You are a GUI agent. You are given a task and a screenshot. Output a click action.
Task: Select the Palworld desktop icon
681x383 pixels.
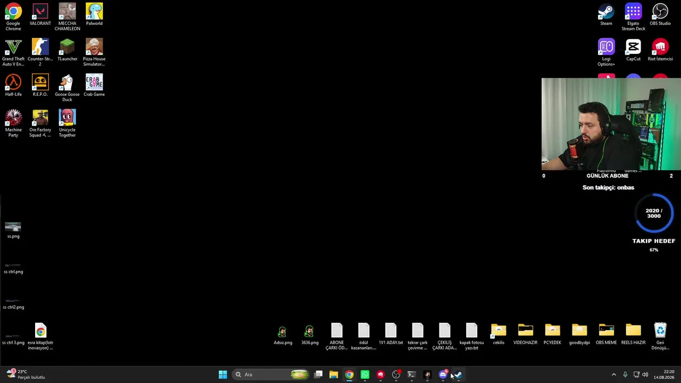(94, 15)
